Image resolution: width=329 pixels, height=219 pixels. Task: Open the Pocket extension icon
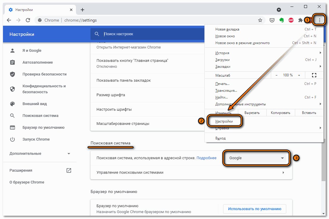click(272, 20)
